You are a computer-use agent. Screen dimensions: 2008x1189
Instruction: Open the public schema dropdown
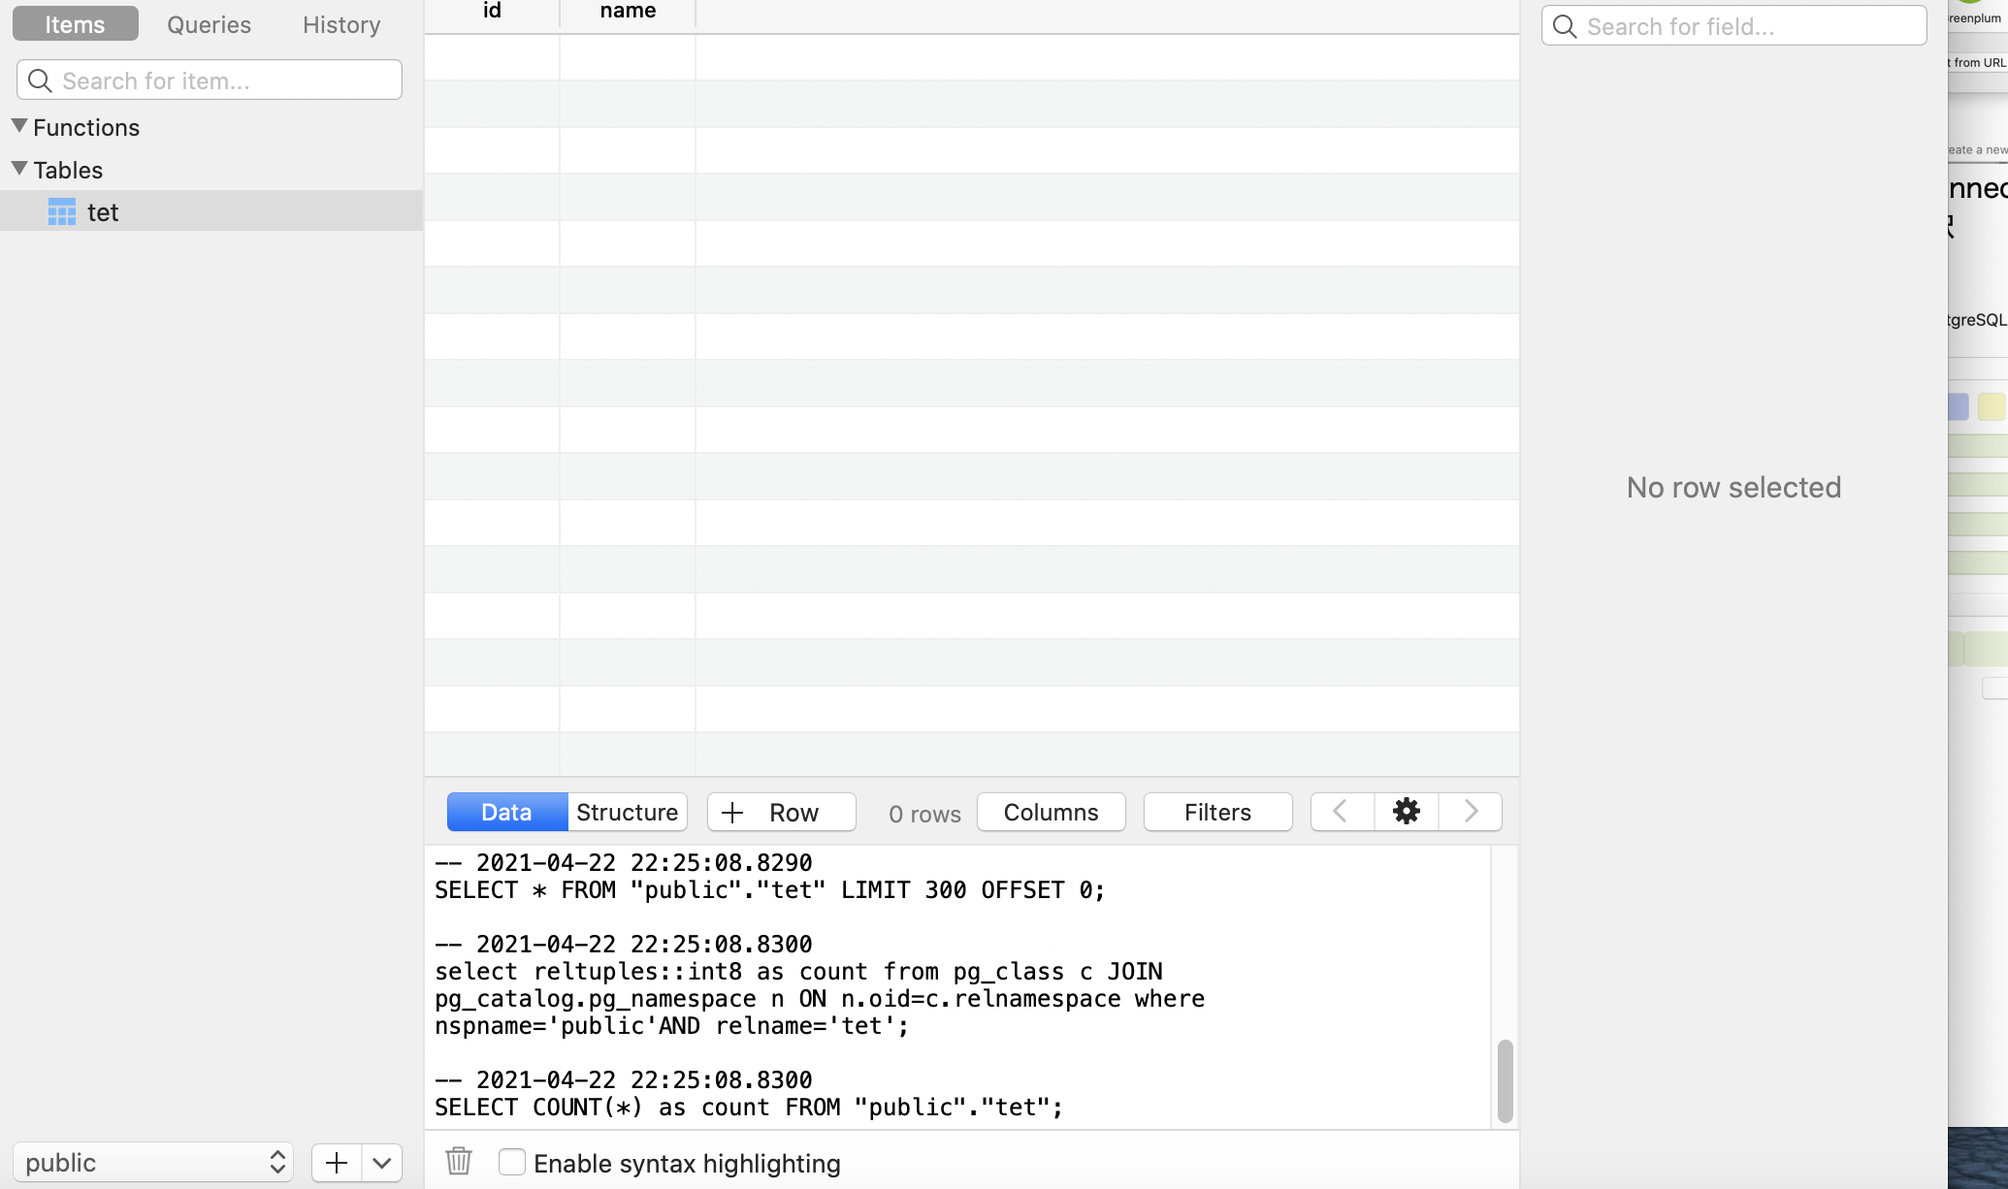click(153, 1163)
